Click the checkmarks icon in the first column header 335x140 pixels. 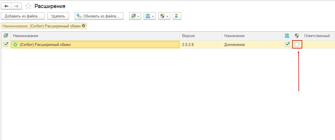[6, 36]
